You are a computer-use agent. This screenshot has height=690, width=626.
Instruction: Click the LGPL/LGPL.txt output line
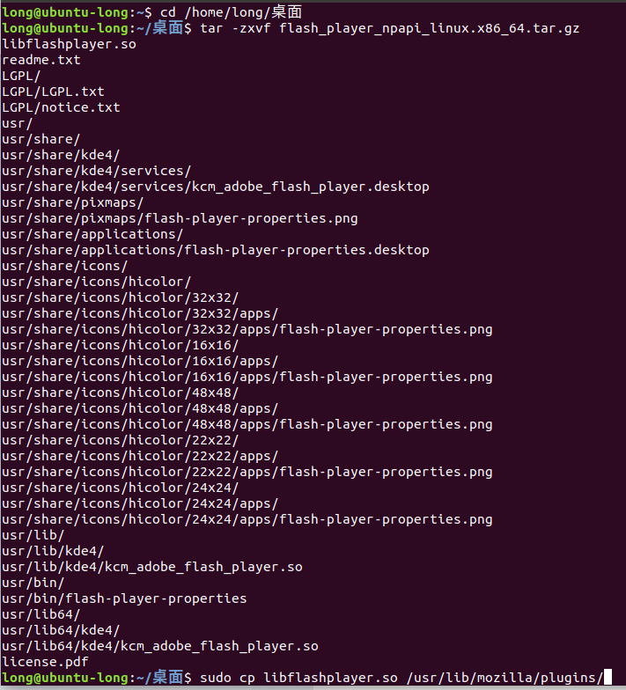(53, 92)
